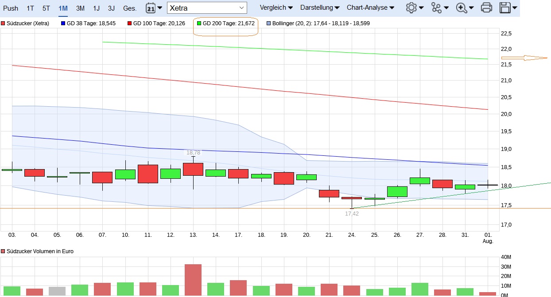Click the magnifier zoom icon
The width and height of the screenshot is (551, 297).
[x=462, y=8]
